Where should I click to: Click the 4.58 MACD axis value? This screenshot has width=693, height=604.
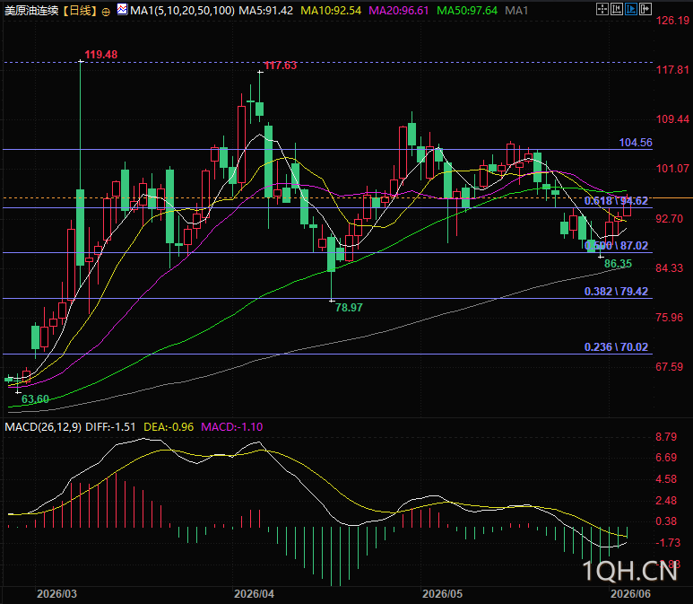pos(666,479)
